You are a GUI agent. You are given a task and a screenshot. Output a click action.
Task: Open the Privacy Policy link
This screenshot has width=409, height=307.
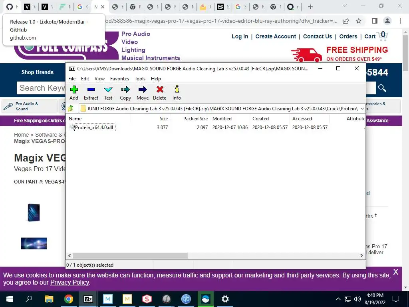click(x=69, y=283)
